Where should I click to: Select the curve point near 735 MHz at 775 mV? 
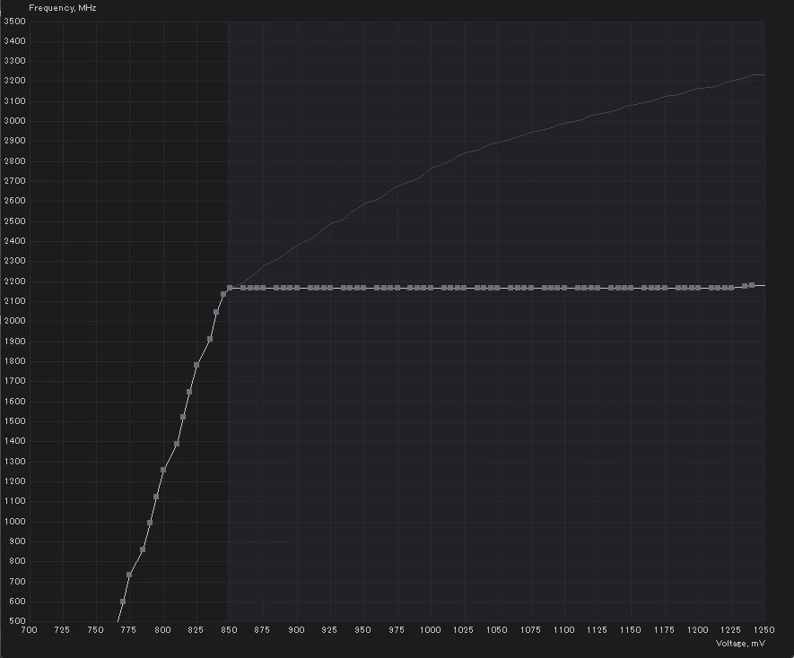pos(129,575)
